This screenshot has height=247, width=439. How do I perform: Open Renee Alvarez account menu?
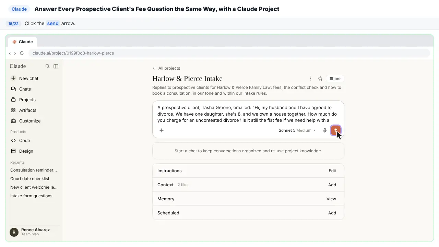[x=34, y=232]
